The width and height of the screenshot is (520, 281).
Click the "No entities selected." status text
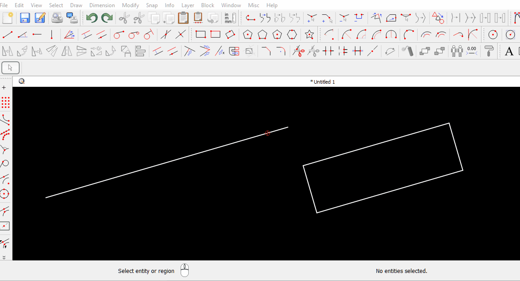coord(402,271)
